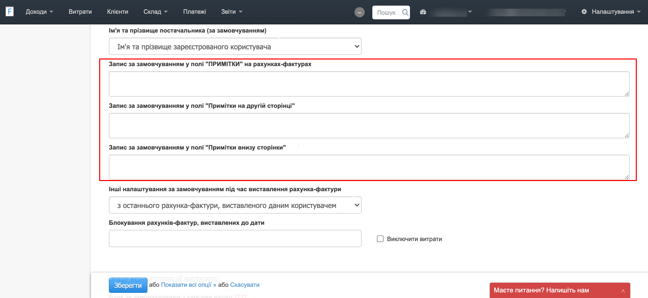Go to the "Витрати" menu item
This screenshot has width=648, height=298.
pyautogui.click(x=80, y=12)
